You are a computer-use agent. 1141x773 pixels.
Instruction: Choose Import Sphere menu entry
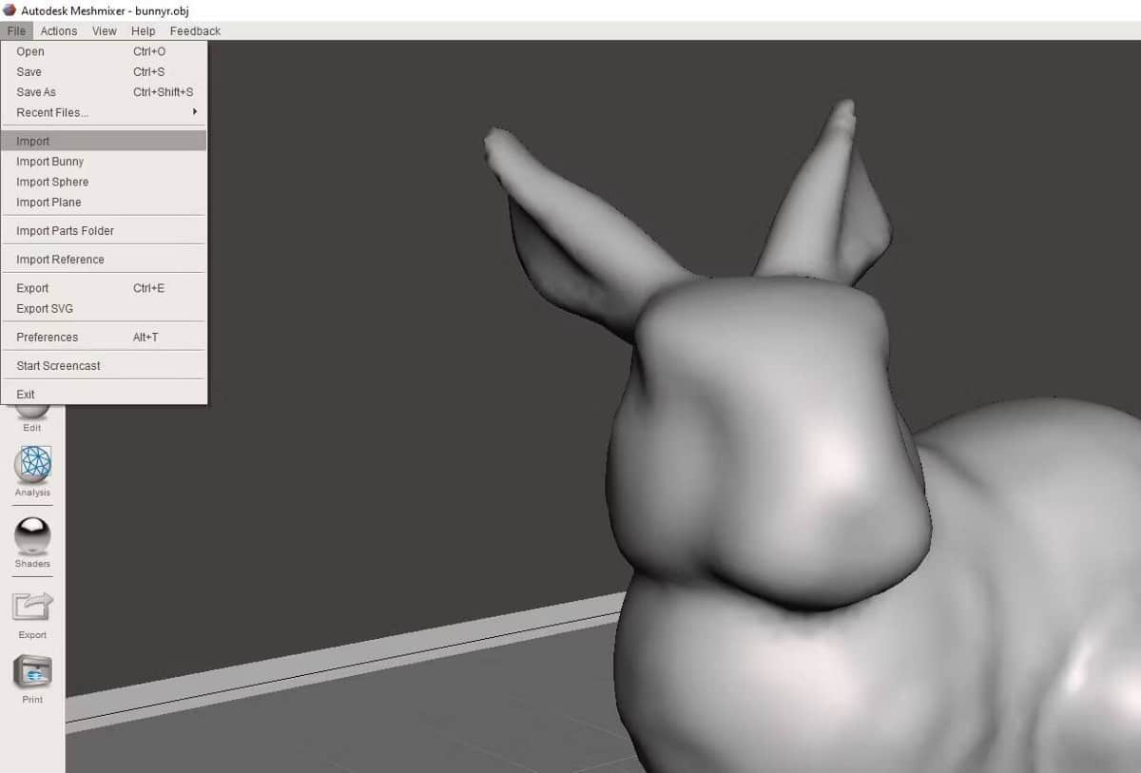pos(104,182)
